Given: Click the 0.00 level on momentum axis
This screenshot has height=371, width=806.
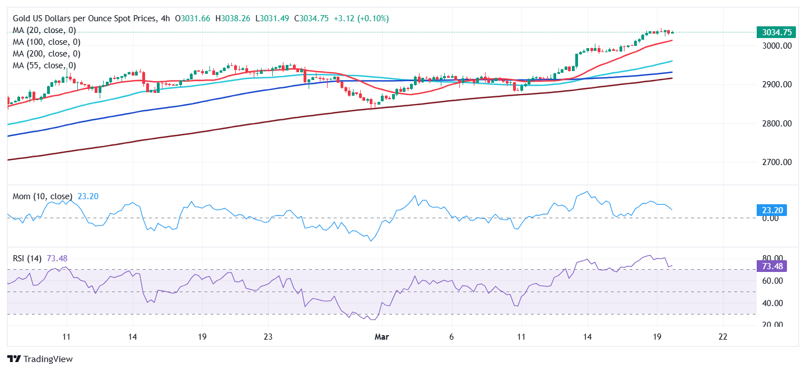Looking at the screenshot, I should point(770,218).
